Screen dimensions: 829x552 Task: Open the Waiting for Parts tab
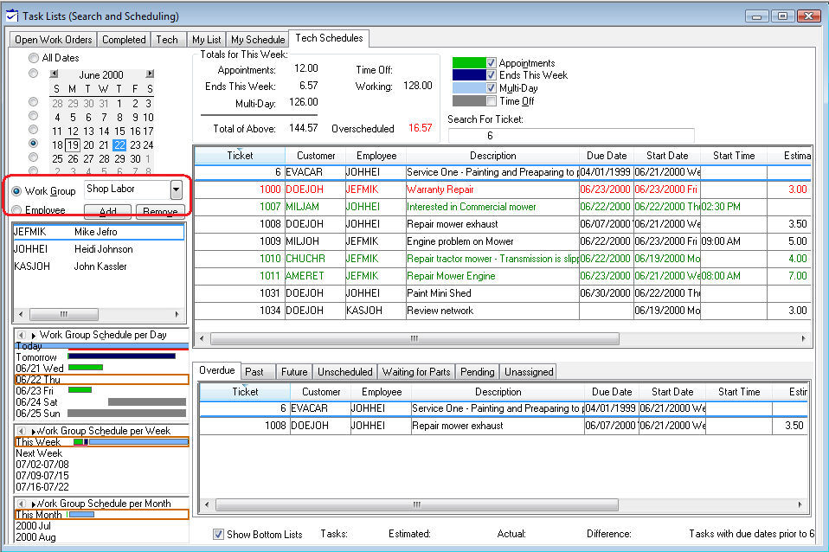point(416,372)
